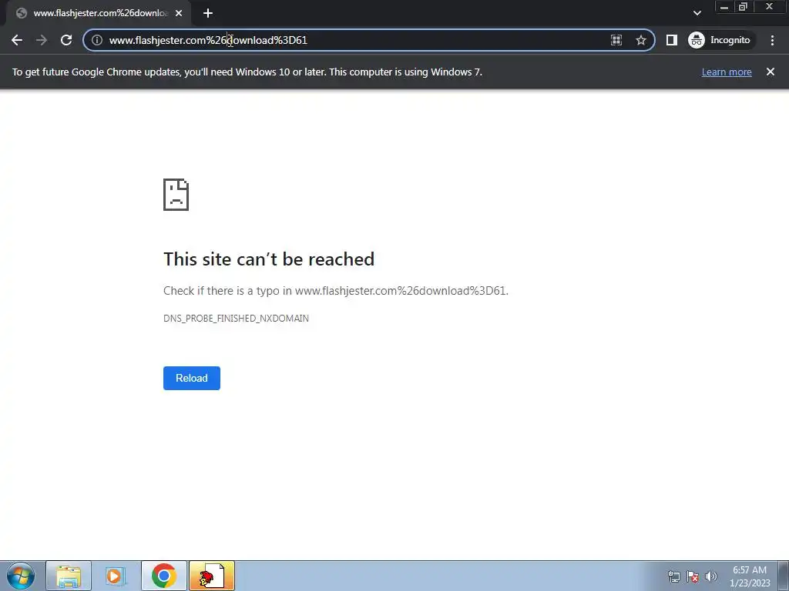Minimize the Chrome window
Image resolution: width=789 pixels, height=591 pixels.
click(x=724, y=6)
